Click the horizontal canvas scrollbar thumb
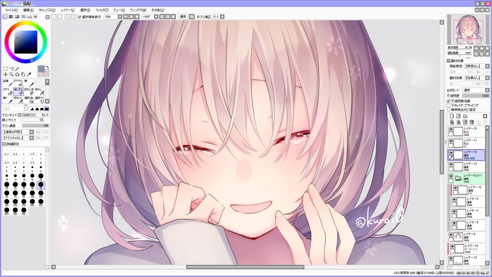492x277 pixels. point(245,267)
